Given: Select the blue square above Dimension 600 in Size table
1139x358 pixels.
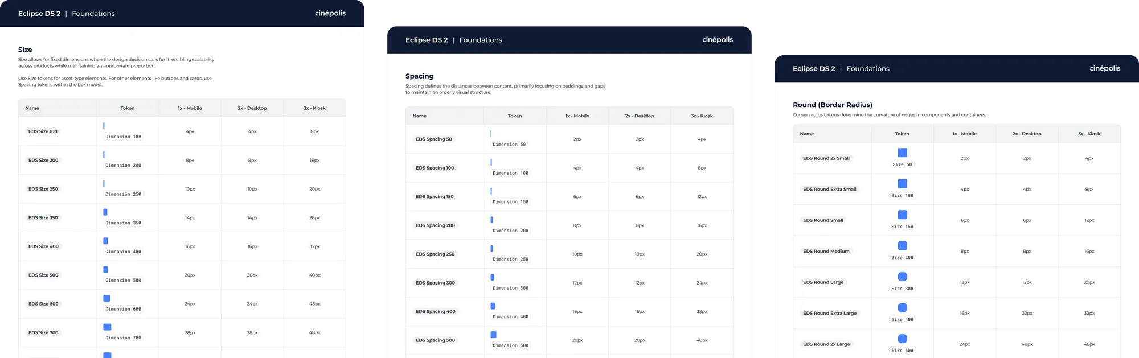Looking at the screenshot, I should click(x=106, y=298).
